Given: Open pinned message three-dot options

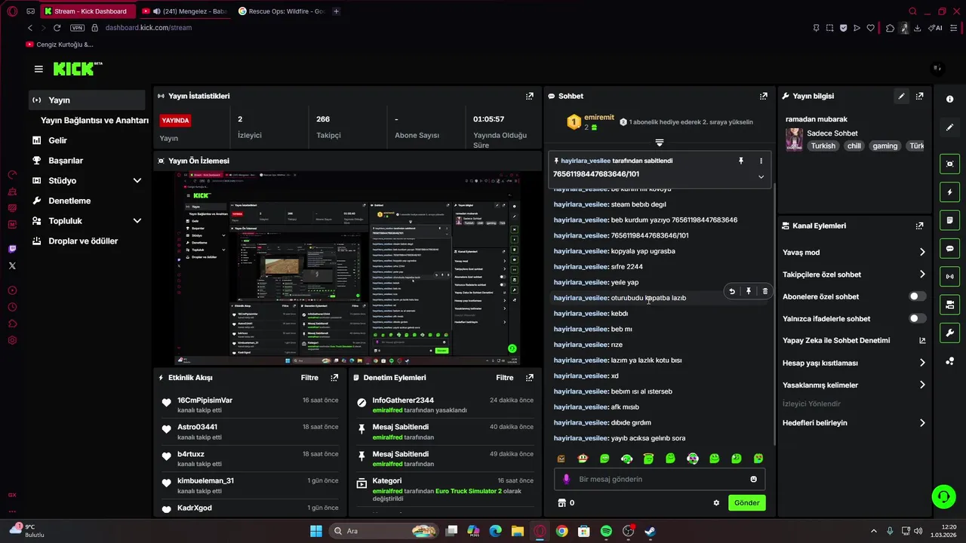Looking at the screenshot, I should 761,161.
